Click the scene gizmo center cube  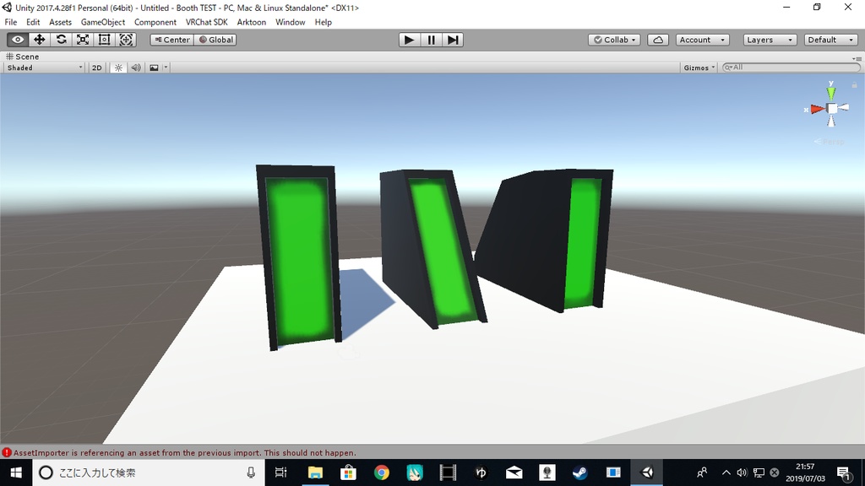[832, 109]
